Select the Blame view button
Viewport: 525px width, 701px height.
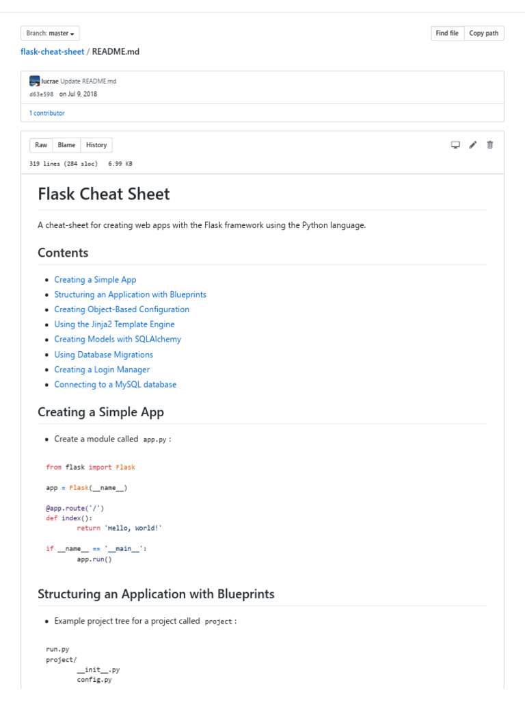(x=66, y=145)
